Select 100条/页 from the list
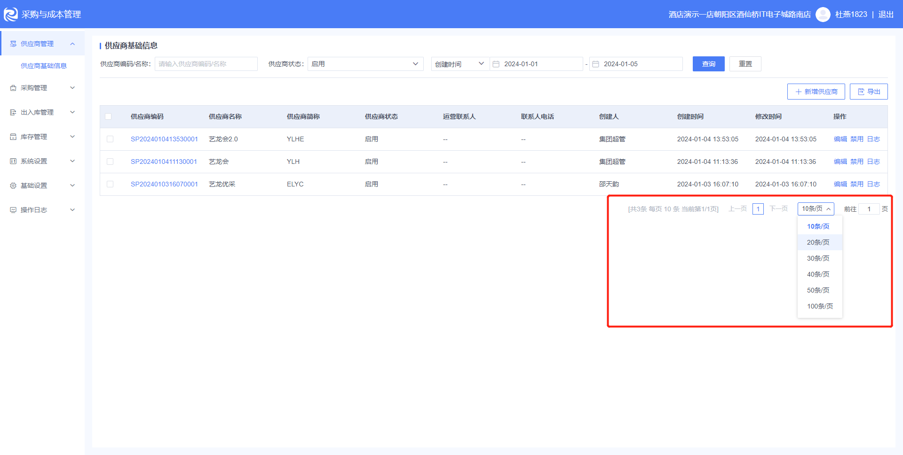This screenshot has width=903, height=455. click(x=819, y=306)
